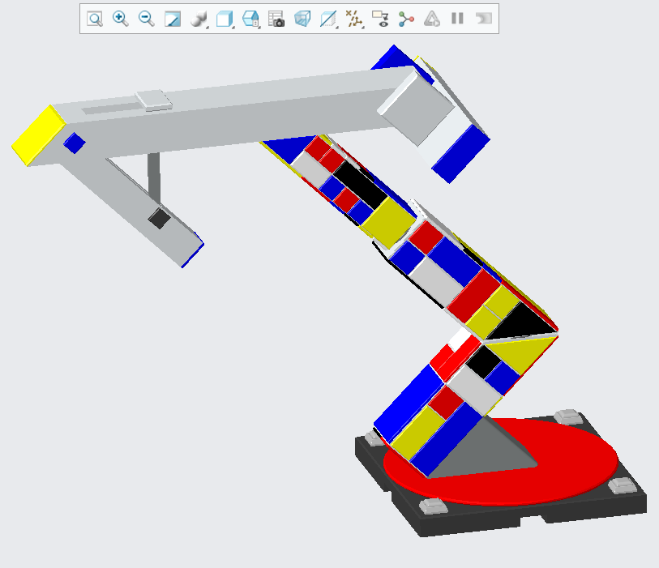Click the Refit view icon
This screenshot has width=659, height=568.
pyautogui.click(x=95, y=19)
